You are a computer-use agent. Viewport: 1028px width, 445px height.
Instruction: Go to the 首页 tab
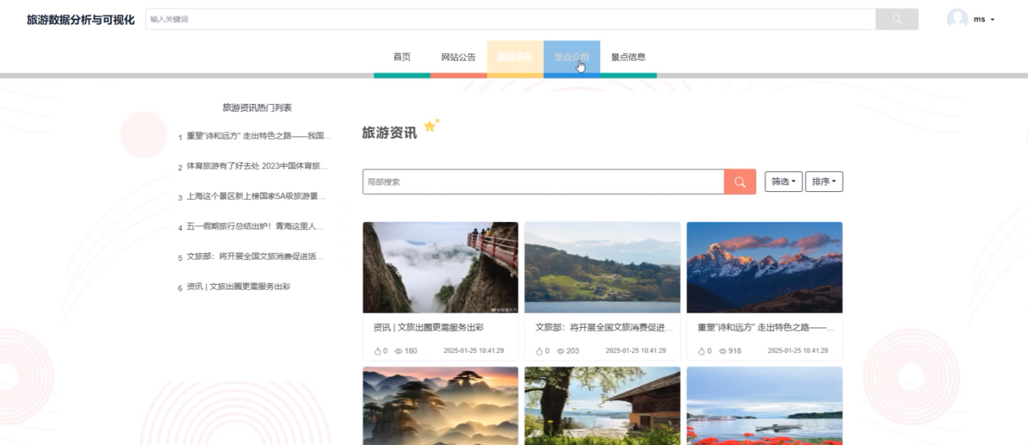pyautogui.click(x=402, y=57)
